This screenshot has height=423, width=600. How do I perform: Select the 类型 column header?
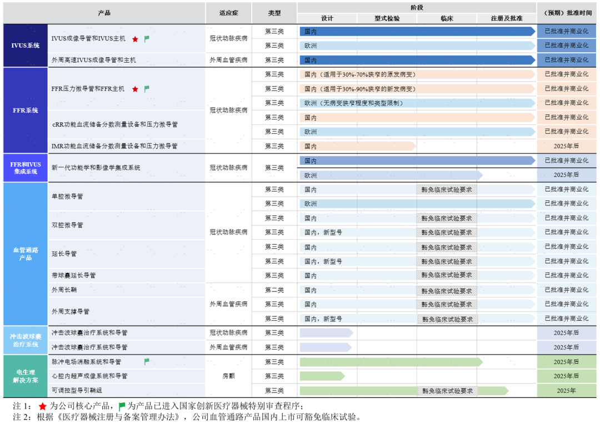pos(274,13)
